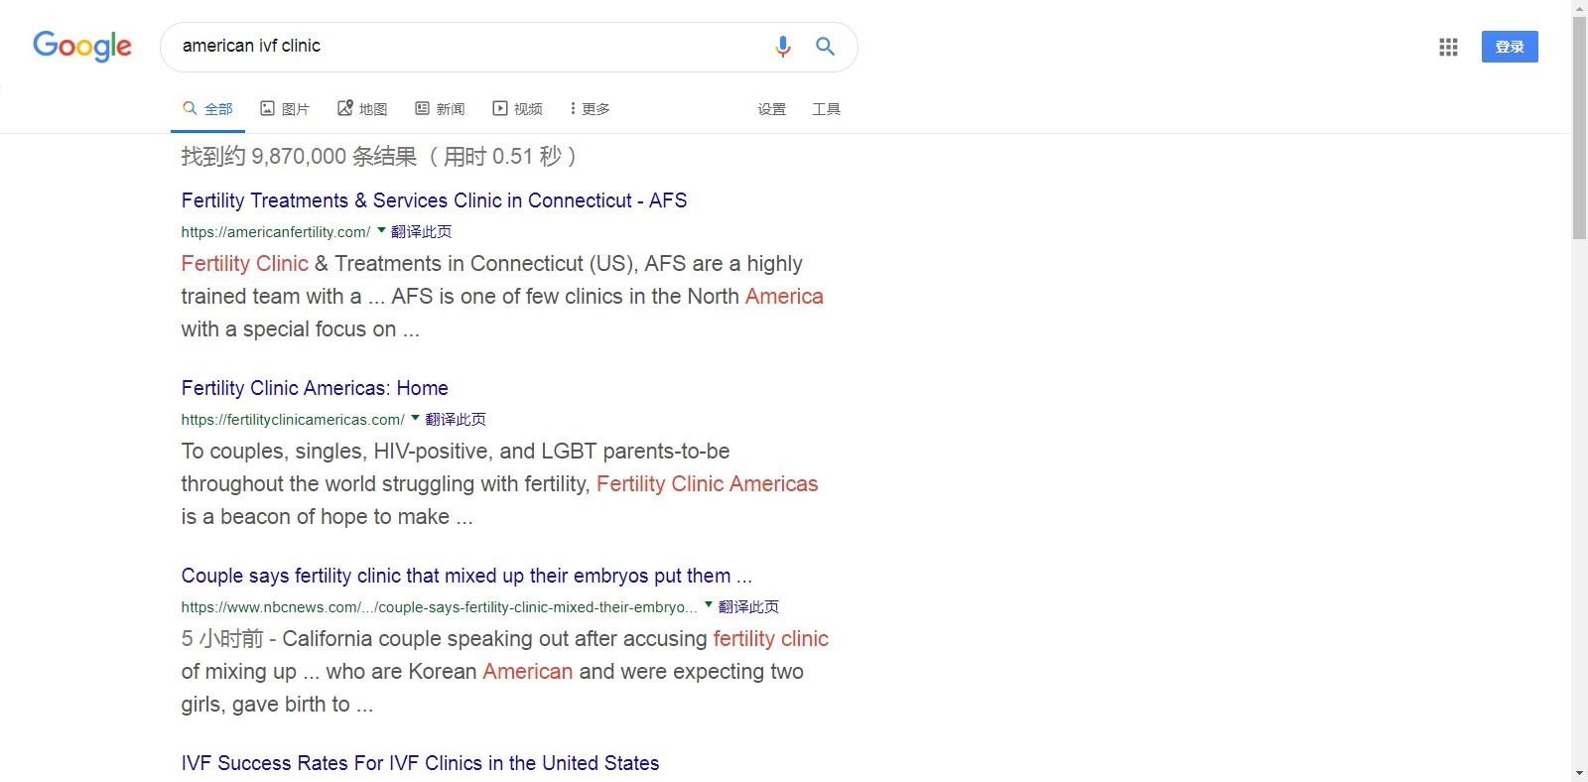Click the page scrollbar thumb
The image size is (1588, 782).
click(x=1579, y=127)
